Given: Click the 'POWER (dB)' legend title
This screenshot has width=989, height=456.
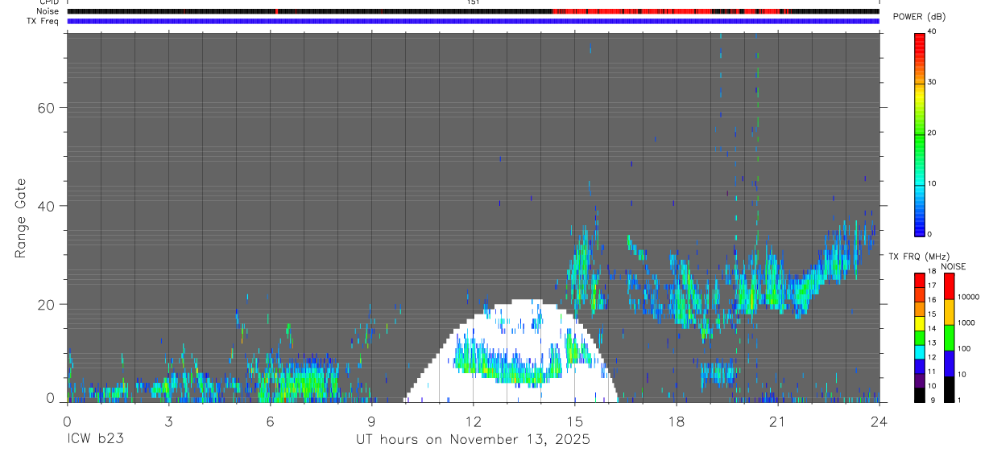Looking at the screenshot, I should click(x=919, y=18).
